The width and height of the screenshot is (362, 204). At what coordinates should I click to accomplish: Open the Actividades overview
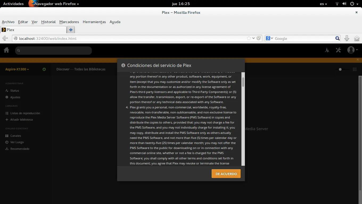point(13,4)
